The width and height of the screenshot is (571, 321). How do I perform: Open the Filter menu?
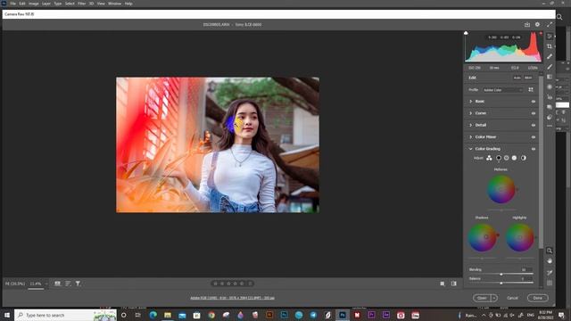click(81, 4)
